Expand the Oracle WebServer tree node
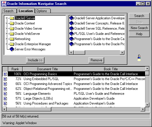This screenshot has width=152, height=127. (x=7, y=34)
